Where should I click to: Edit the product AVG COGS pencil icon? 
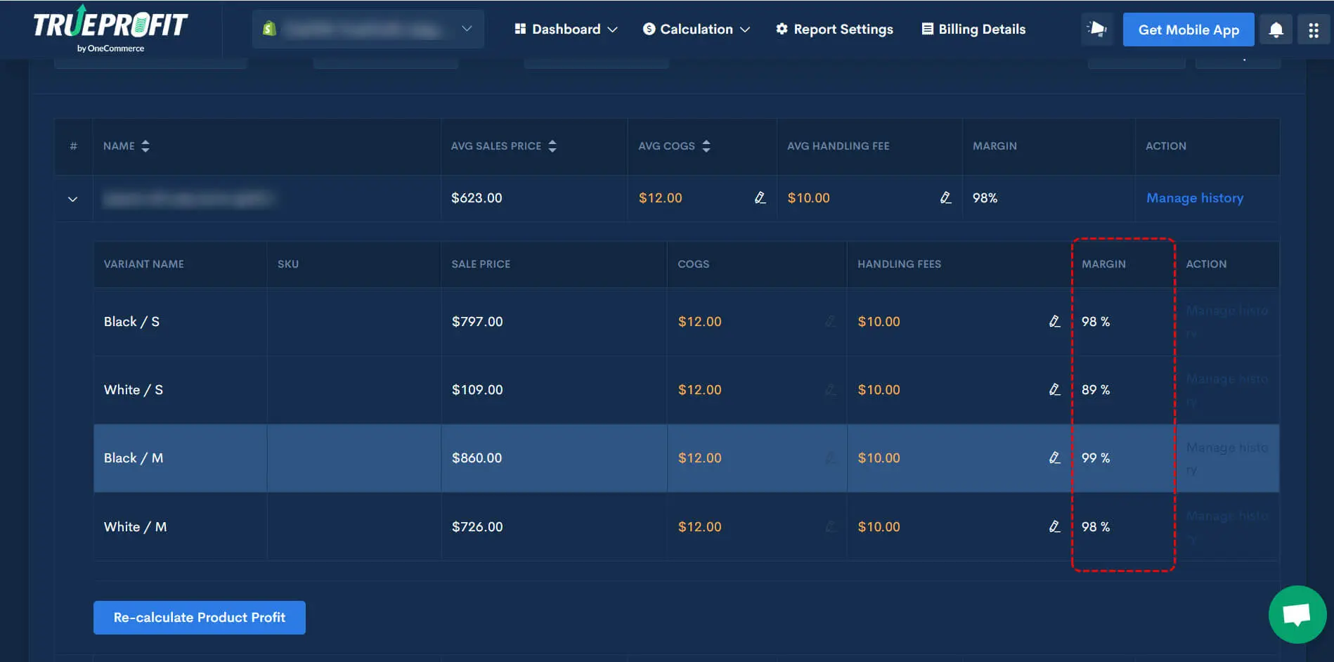(760, 197)
